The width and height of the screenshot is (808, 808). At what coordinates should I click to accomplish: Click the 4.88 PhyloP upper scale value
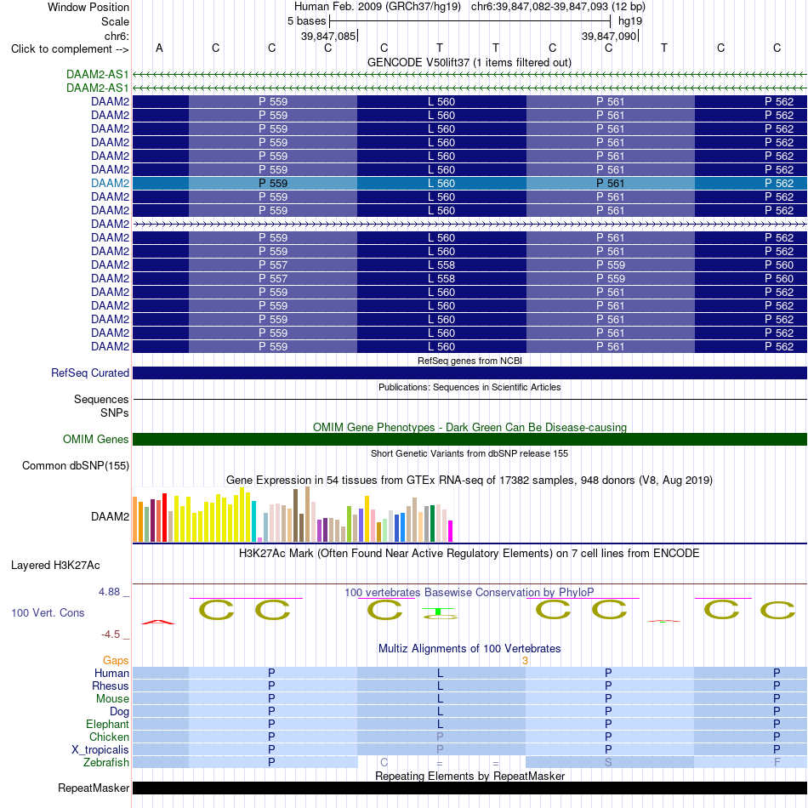[x=109, y=592]
